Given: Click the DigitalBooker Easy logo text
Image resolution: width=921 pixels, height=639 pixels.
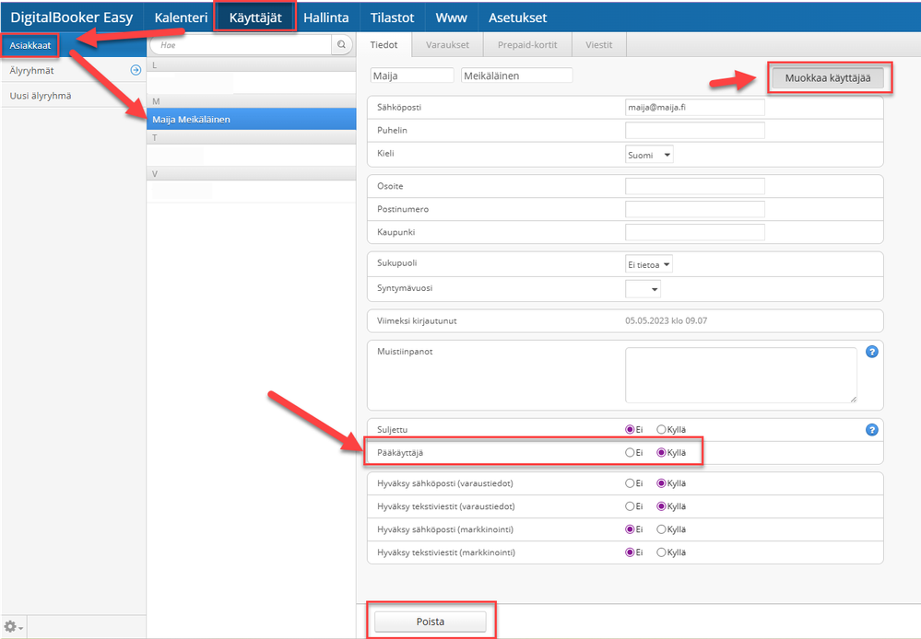Looking at the screenshot, I should pos(72,17).
